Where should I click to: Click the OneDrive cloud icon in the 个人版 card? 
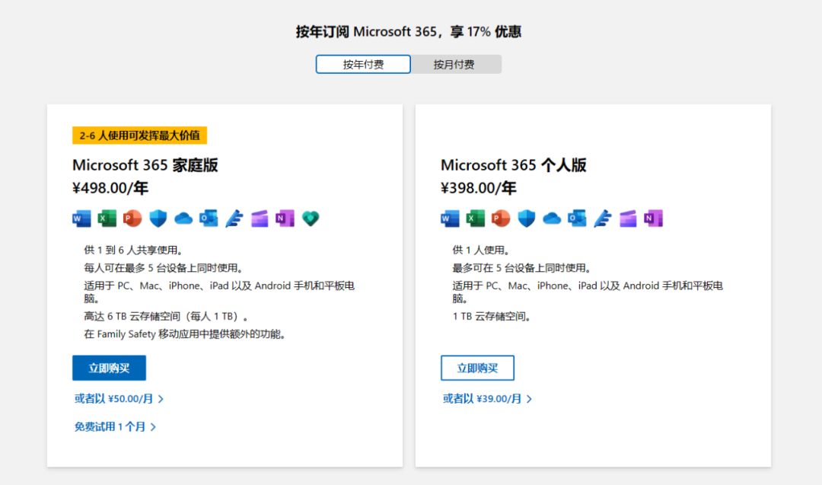pyautogui.click(x=552, y=218)
